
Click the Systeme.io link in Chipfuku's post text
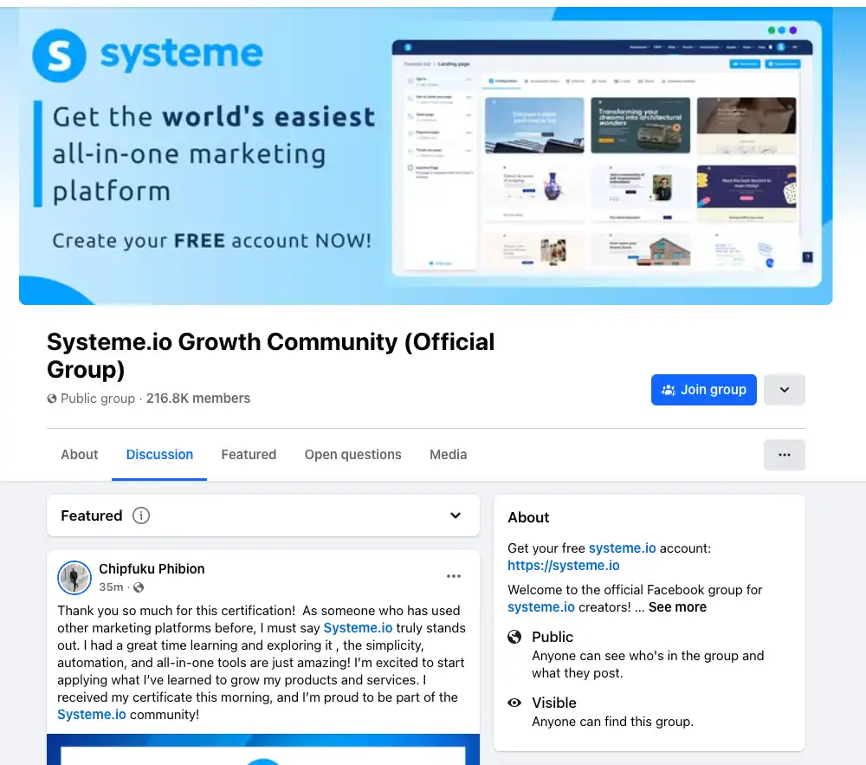(x=358, y=627)
